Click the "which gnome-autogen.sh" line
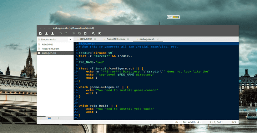Screen dimensions: 257x133 click(104, 87)
